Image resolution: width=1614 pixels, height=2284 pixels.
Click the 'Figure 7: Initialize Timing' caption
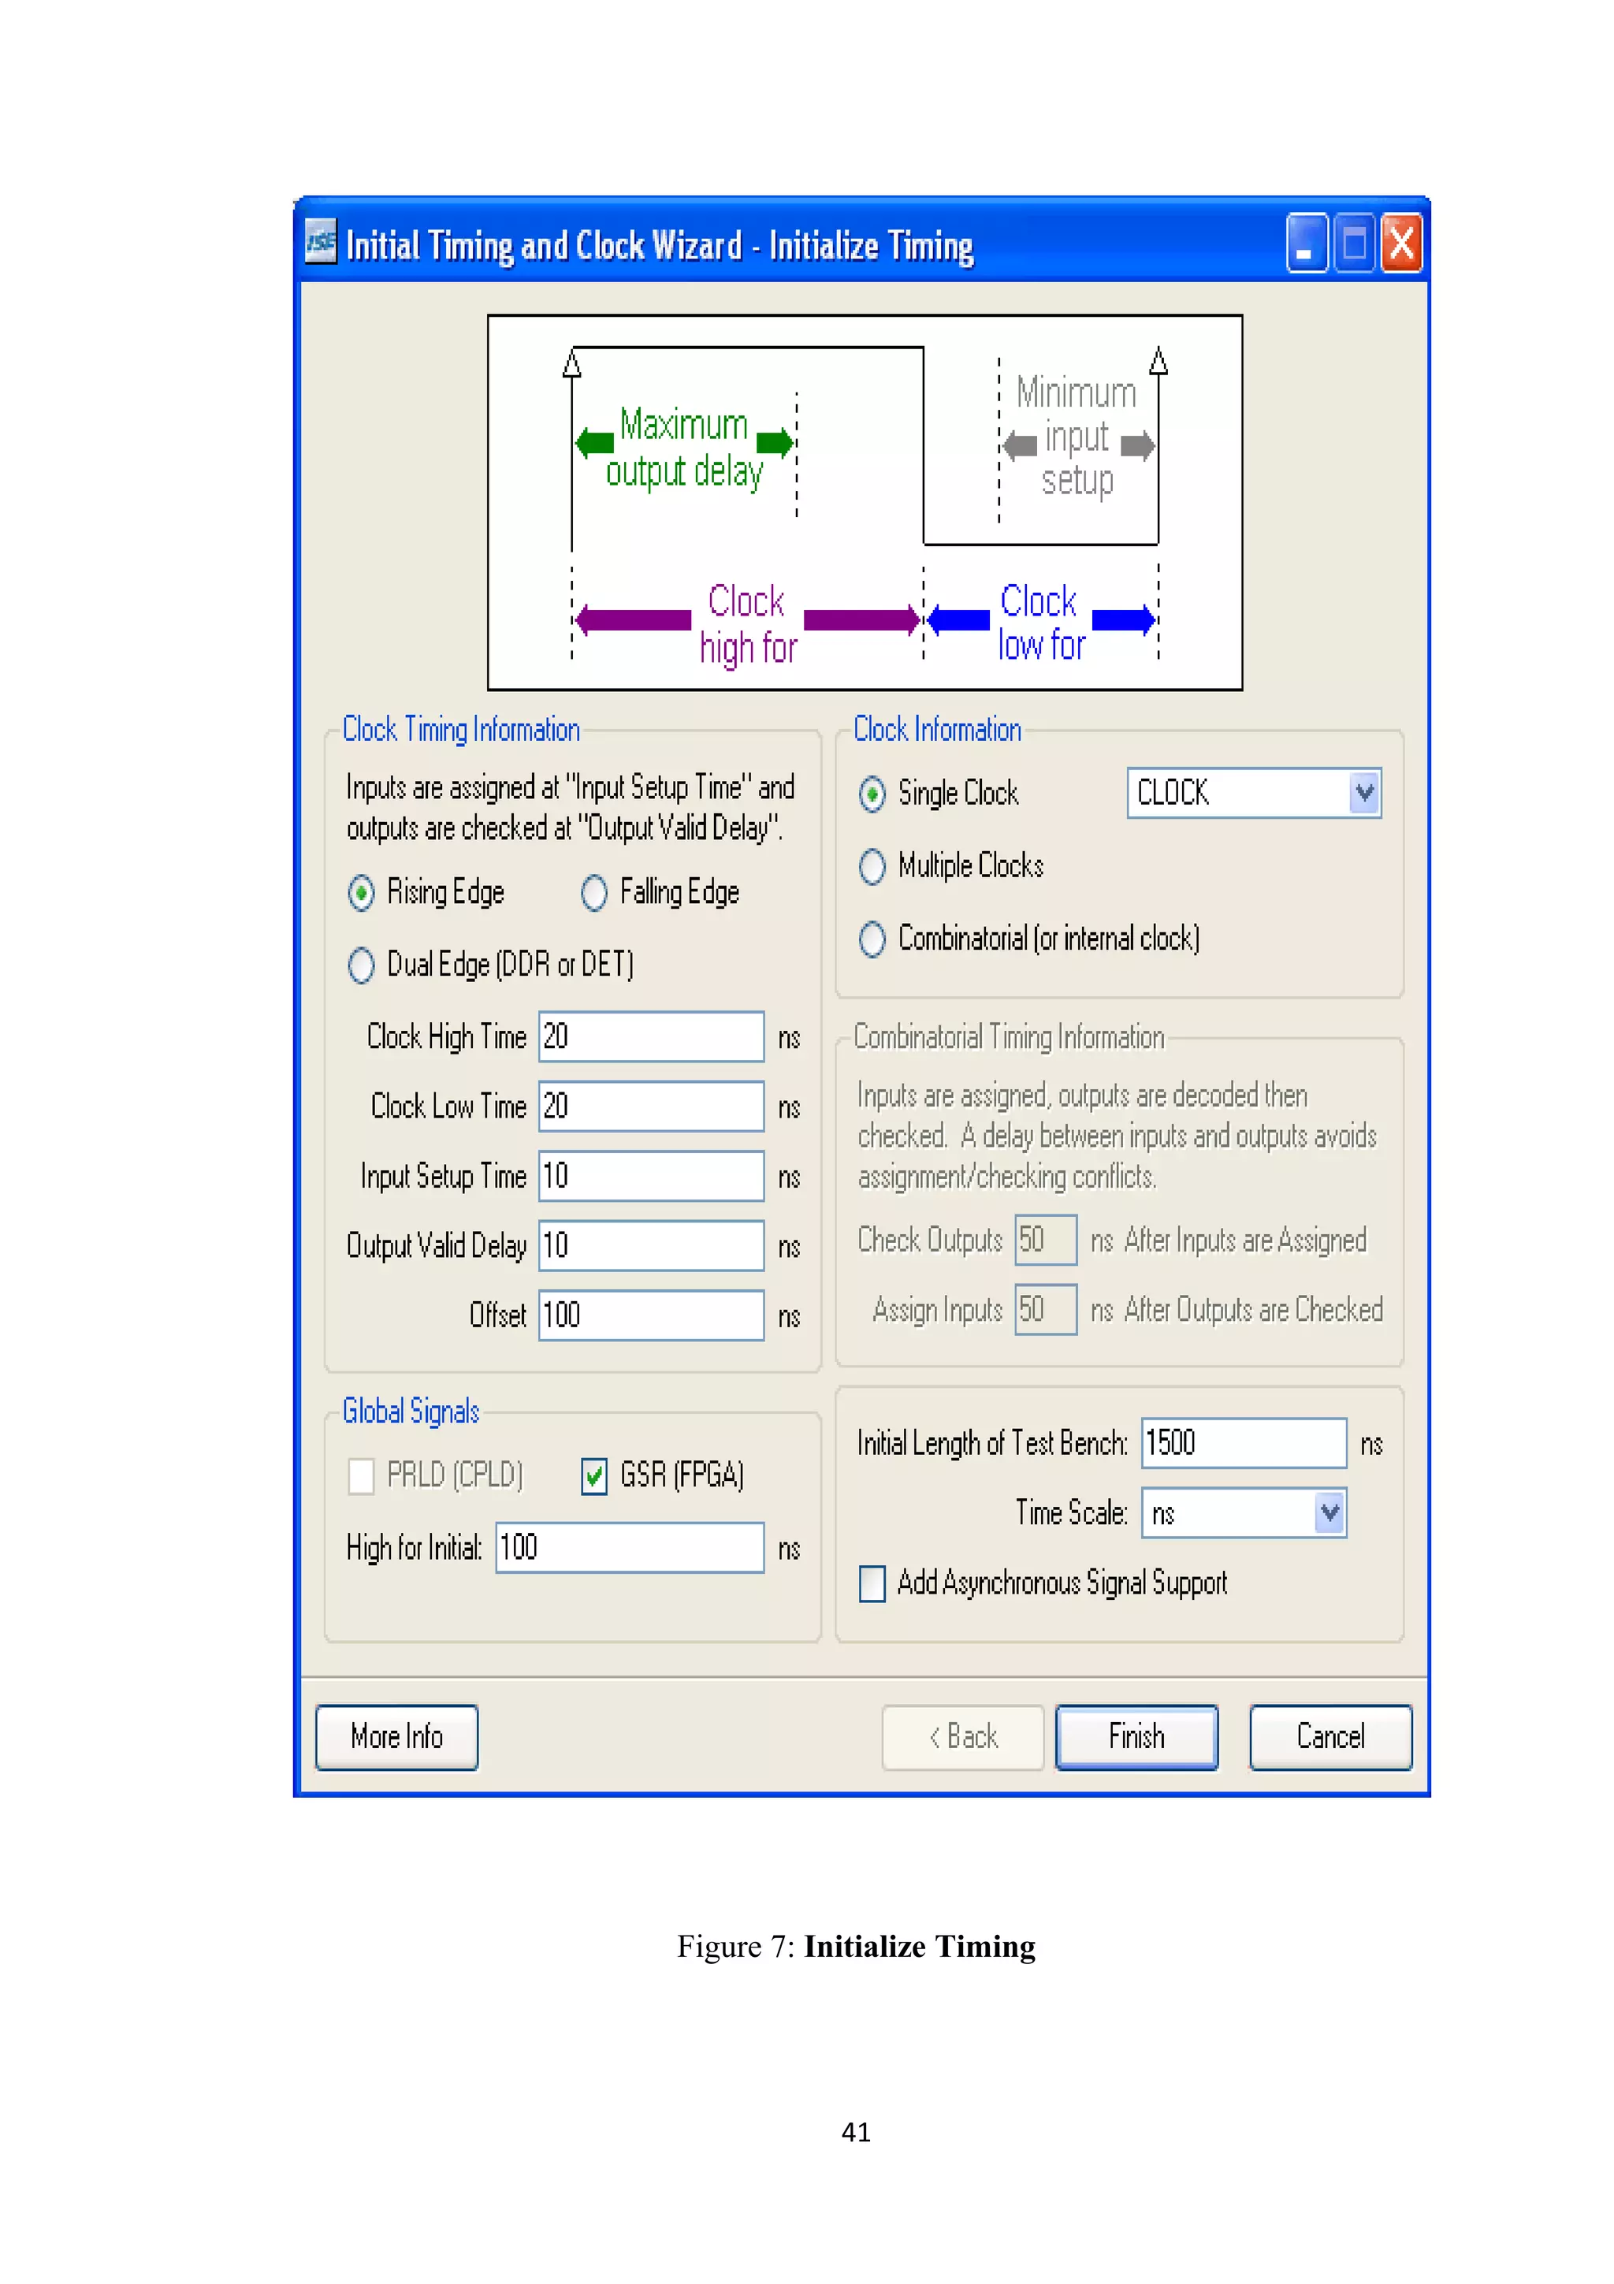tap(856, 1947)
